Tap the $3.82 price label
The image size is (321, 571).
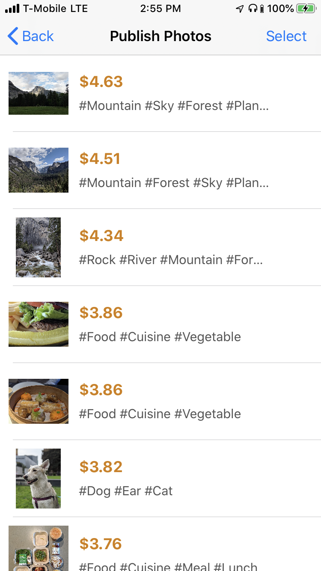click(x=101, y=467)
